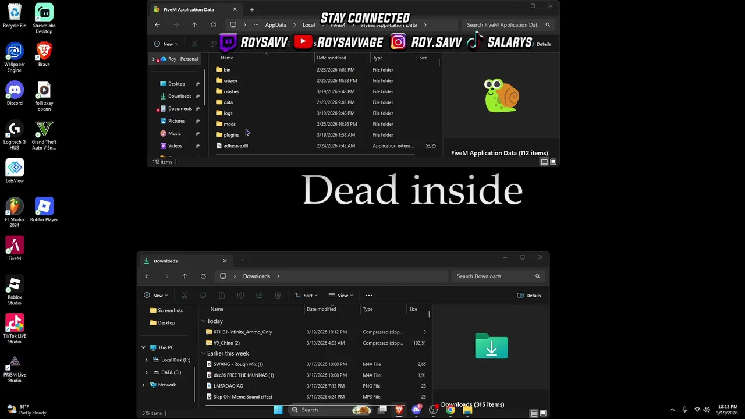Viewport: 745px width, 419px height.
Task: Open See more ellipsis menu in Downloads toolbar
Action: pos(368,295)
